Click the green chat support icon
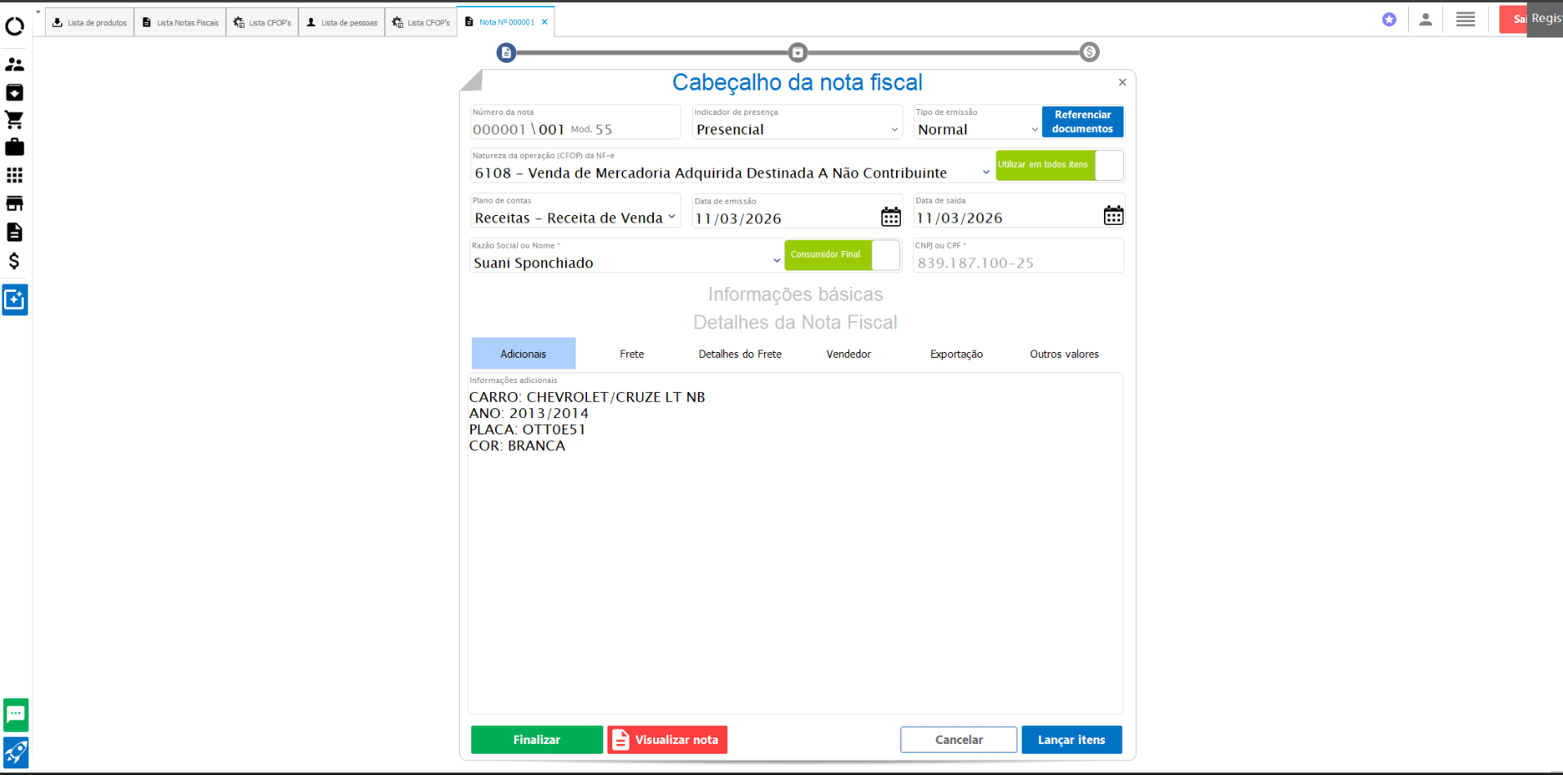The height and width of the screenshot is (775, 1563). 15,715
